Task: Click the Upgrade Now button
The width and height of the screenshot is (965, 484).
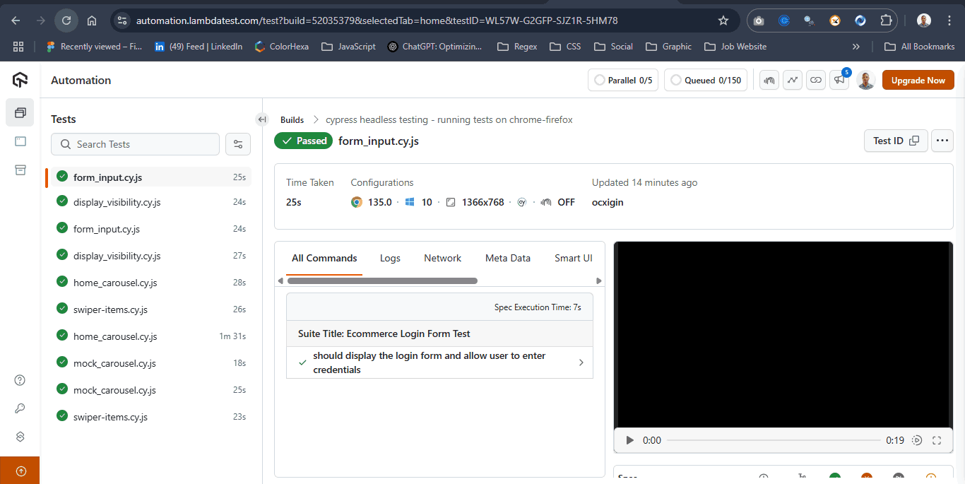Action: (x=918, y=80)
